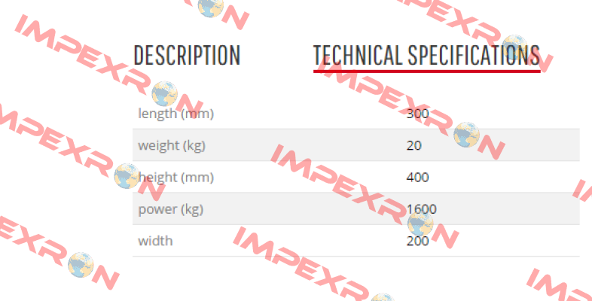Screen dimensions: 592x301
Task: Click the globe icon below power value
Action: 420,223
